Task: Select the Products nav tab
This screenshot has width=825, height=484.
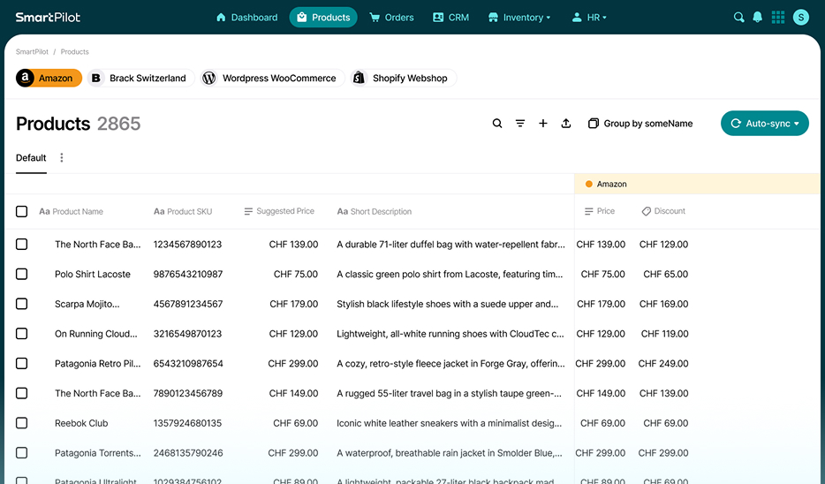Action: [323, 18]
